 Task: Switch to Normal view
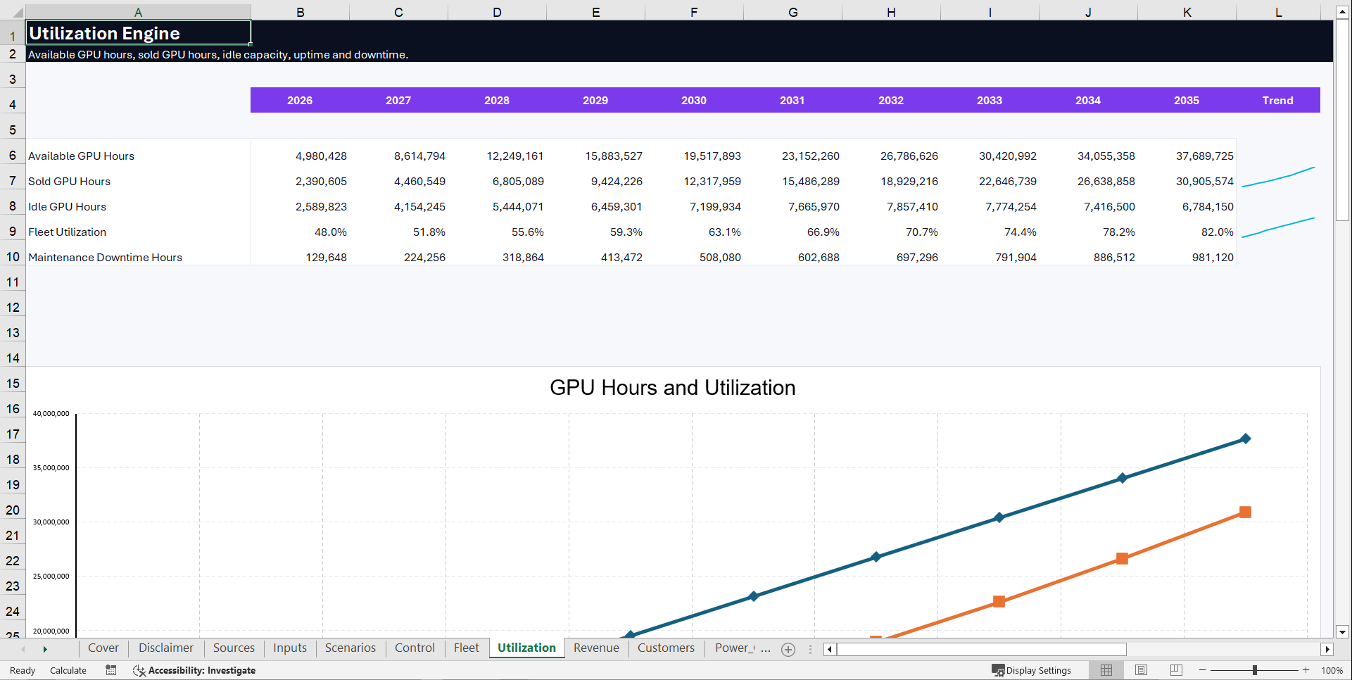coord(1106,670)
